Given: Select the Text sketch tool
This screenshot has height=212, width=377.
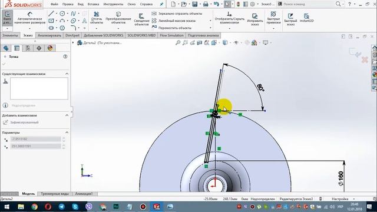Looking at the screenshot, I should coord(84,21).
